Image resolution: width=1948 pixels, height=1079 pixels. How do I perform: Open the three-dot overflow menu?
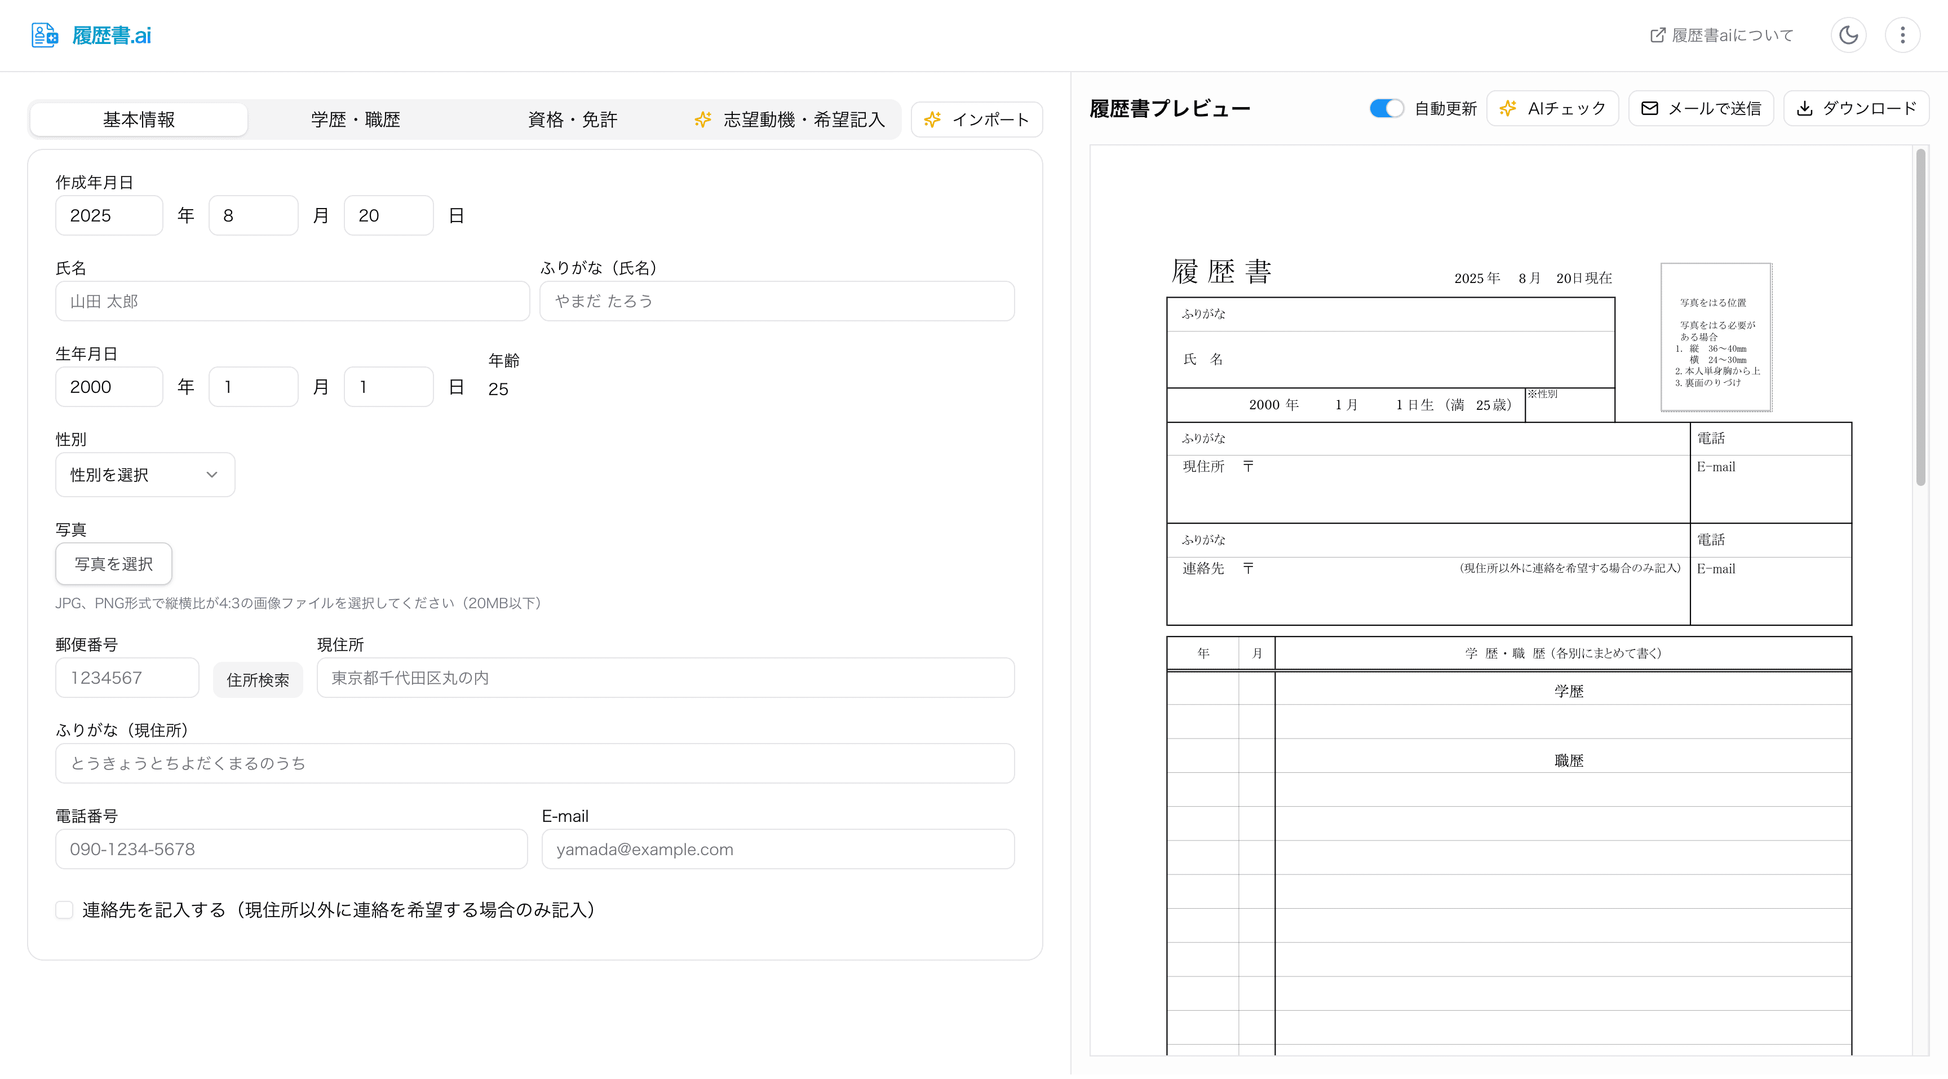(1903, 35)
